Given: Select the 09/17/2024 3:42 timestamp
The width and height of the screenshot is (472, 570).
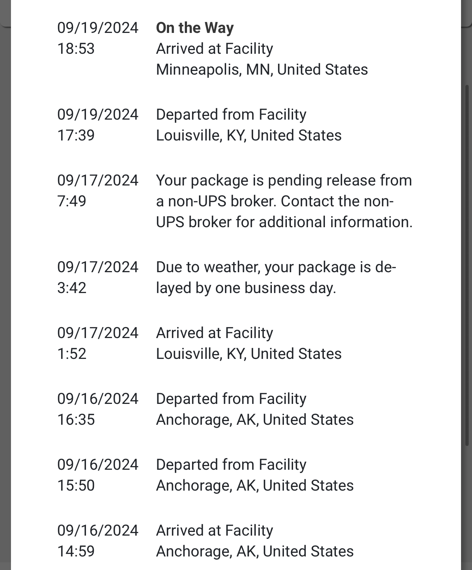Looking at the screenshot, I should tap(98, 277).
